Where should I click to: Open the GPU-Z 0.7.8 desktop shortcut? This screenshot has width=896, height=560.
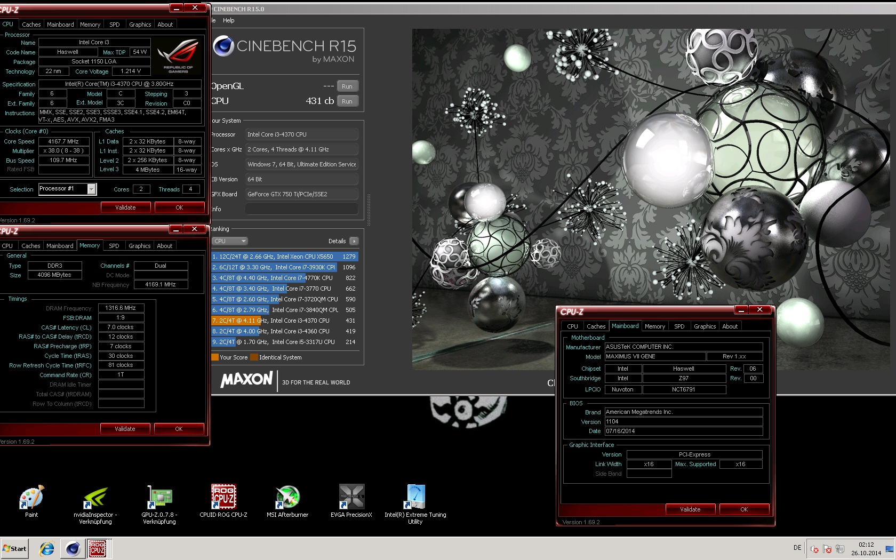coord(159,505)
